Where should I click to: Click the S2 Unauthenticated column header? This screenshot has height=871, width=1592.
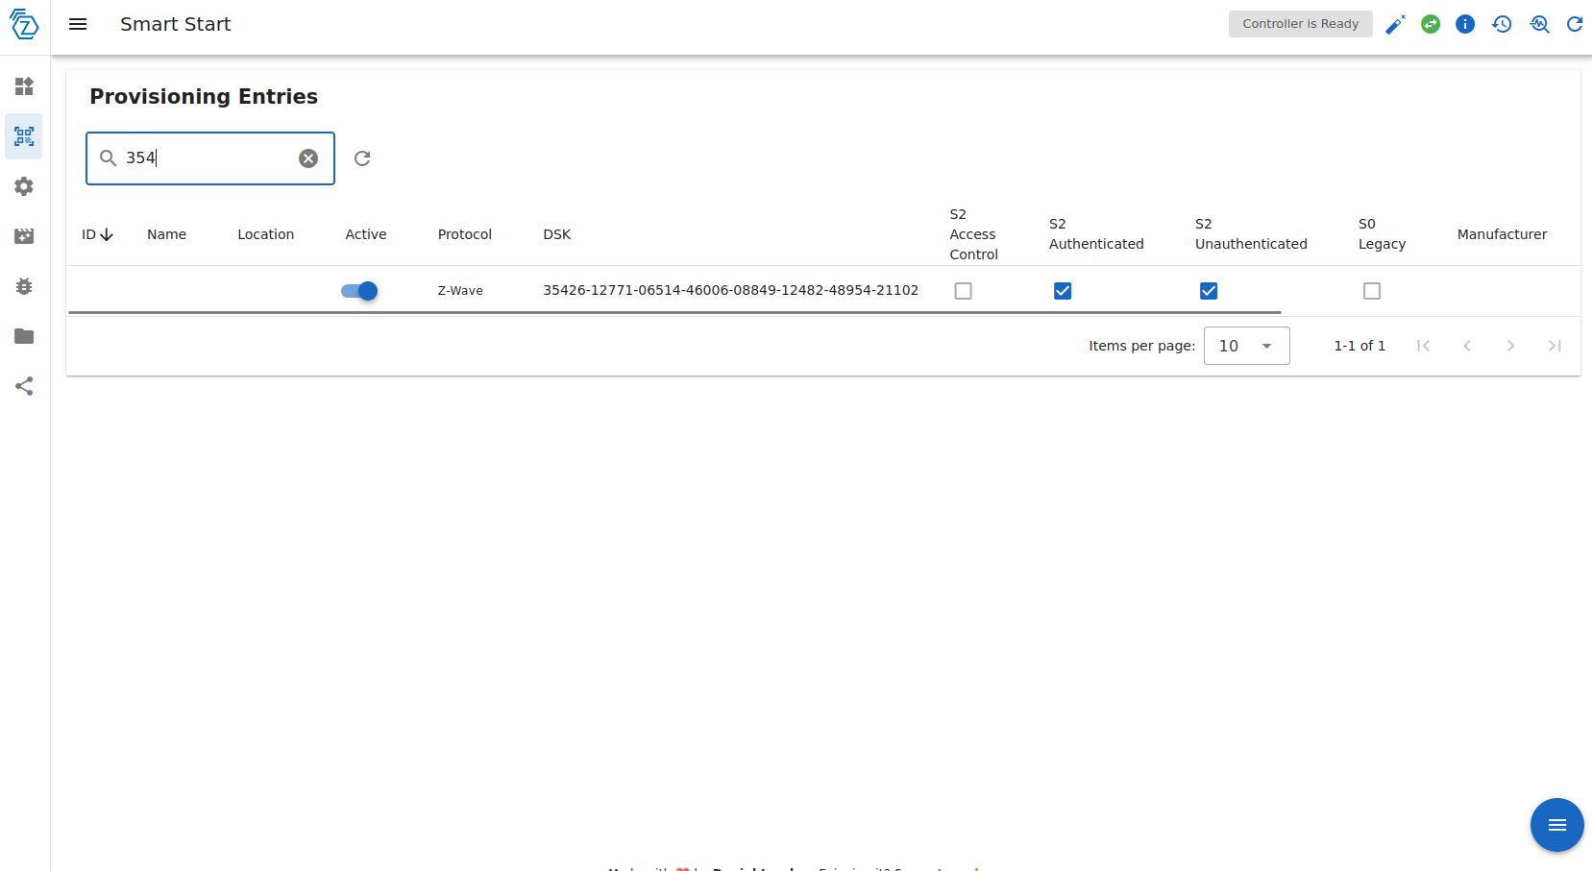click(x=1251, y=234)
